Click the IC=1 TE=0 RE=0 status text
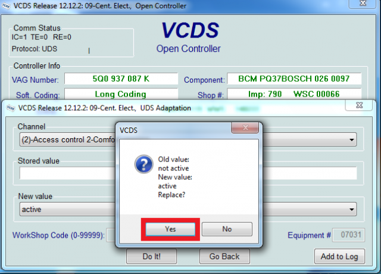 click(41, 37)
